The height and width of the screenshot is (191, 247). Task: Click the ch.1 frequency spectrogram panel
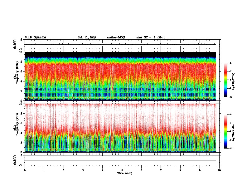click(x=120, y=76)
